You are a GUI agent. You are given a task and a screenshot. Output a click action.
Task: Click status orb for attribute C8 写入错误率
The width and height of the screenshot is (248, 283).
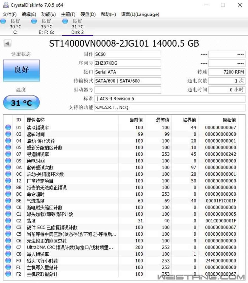[8, 254]
